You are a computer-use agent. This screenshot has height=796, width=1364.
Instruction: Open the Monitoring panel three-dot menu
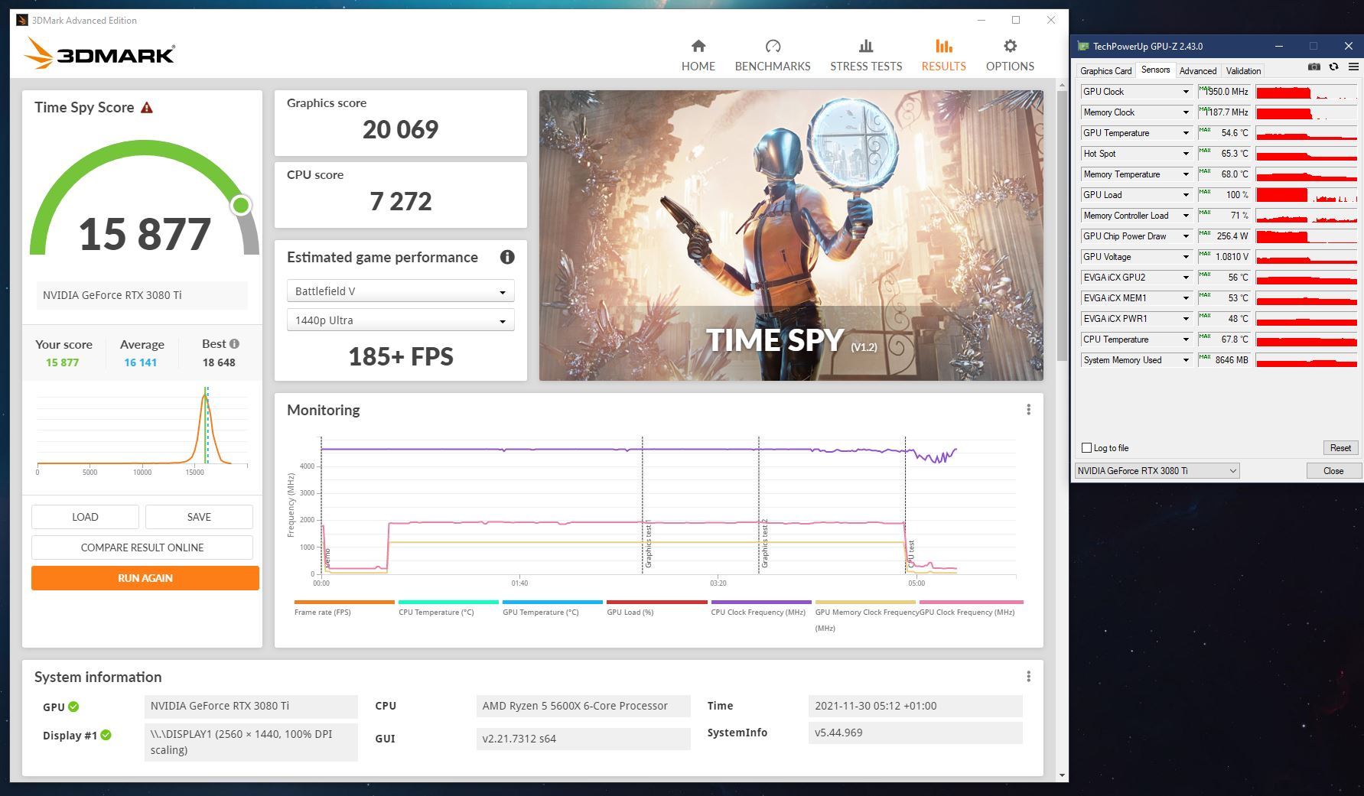point(1028,410)
